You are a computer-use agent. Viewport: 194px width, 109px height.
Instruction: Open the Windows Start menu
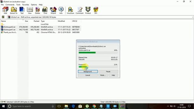3,106
